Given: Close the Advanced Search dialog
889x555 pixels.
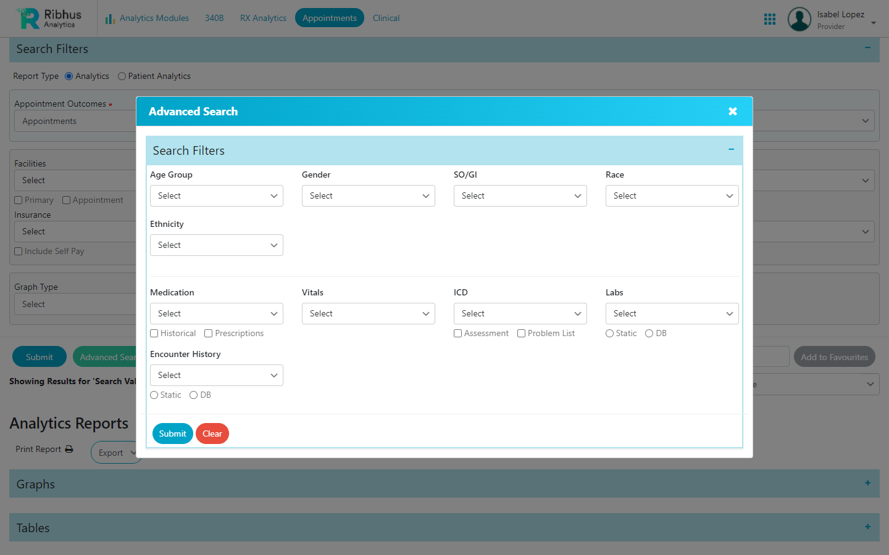Looking at the screenshot, I should [732, 112].
